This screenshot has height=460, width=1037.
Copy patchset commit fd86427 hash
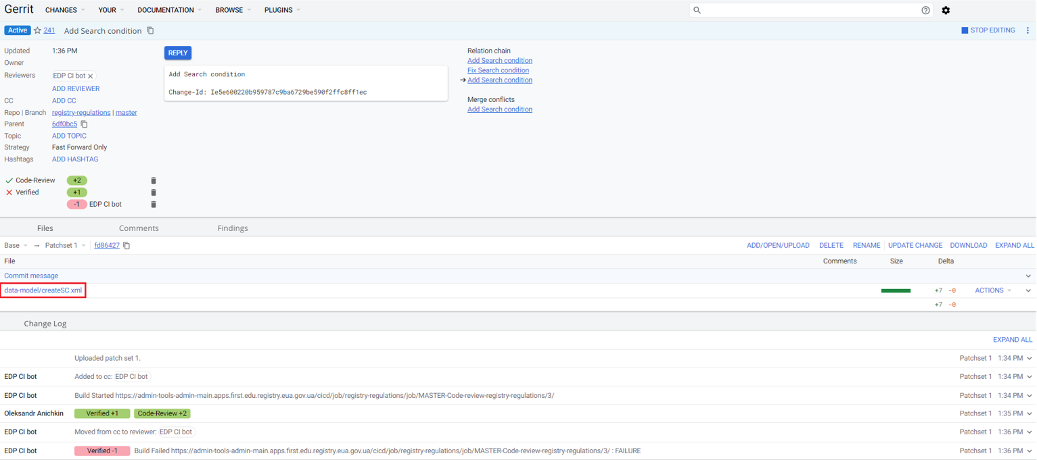(x=126, y=246)
